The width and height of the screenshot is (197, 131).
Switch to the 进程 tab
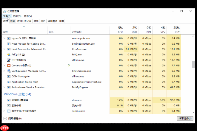(6, 21)
